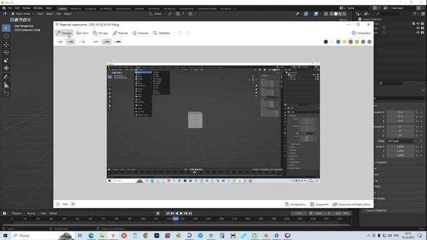This screenshot has height=240, width=427.
Task: Select the Blur (Размыть) tool in screenshot editor
Action: (x=140, y=33)
